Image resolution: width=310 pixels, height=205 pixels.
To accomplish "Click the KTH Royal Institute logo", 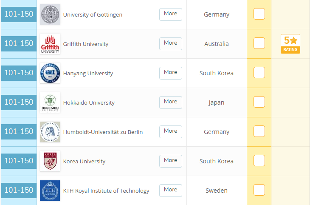I will pos(50,191).
